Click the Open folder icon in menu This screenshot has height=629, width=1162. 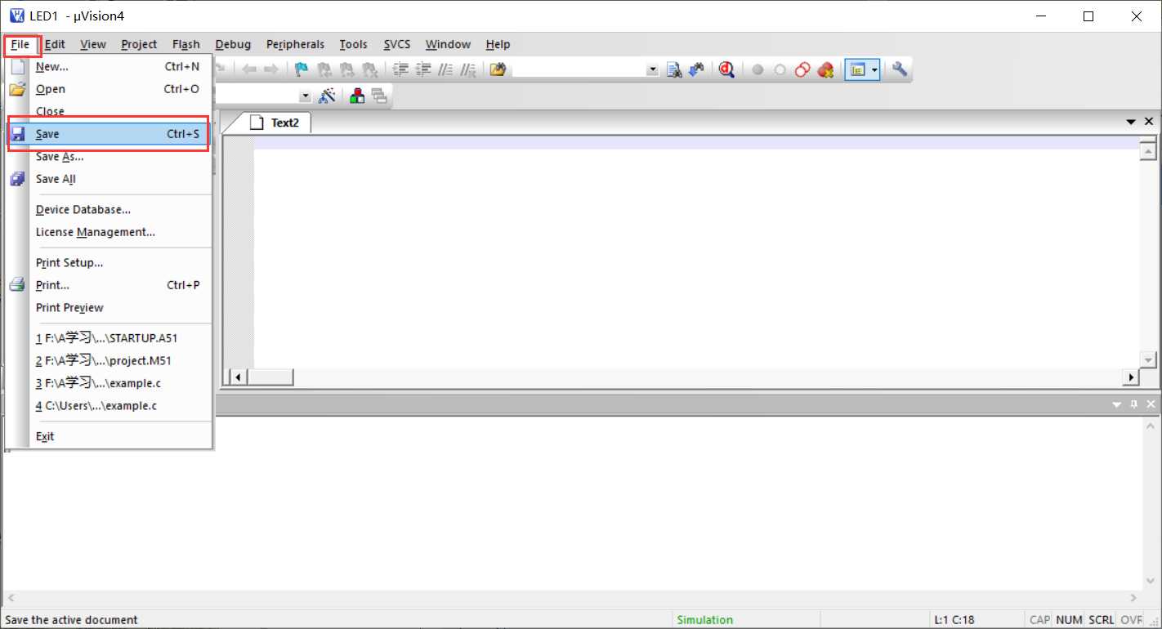(x=18, y=89)
